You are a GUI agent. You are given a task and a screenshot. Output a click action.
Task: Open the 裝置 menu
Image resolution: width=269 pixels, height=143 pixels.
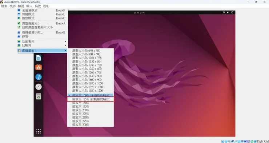pyautogui.click(x=38, y=6)
